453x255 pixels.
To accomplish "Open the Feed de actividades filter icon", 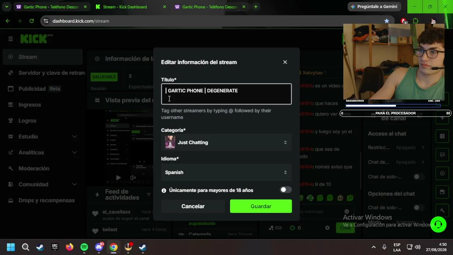I will tap(149, 194).
